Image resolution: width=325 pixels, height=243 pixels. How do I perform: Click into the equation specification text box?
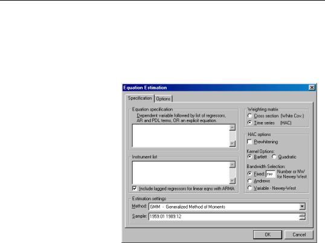pos(181,136)
